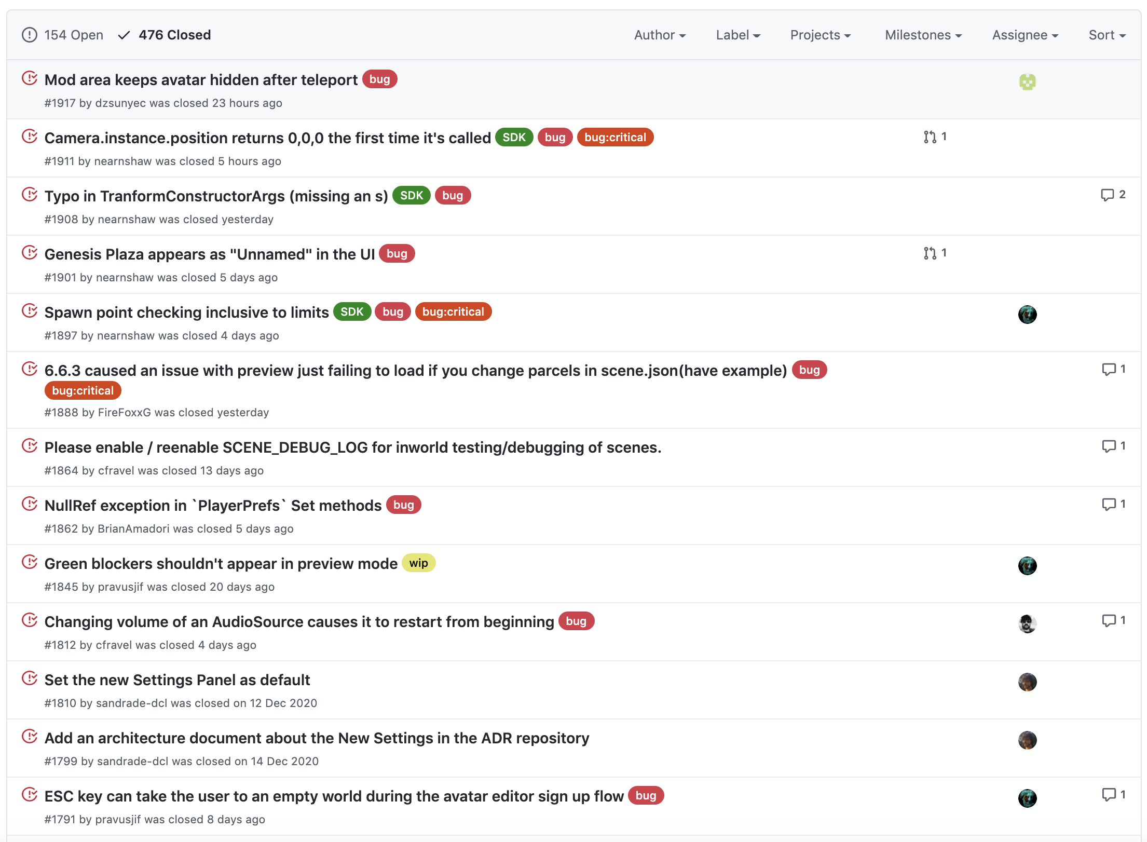Viewport: 1147px width, 842px height.
Task: Open the Label filter dropdown
Action: click(738, 35)
